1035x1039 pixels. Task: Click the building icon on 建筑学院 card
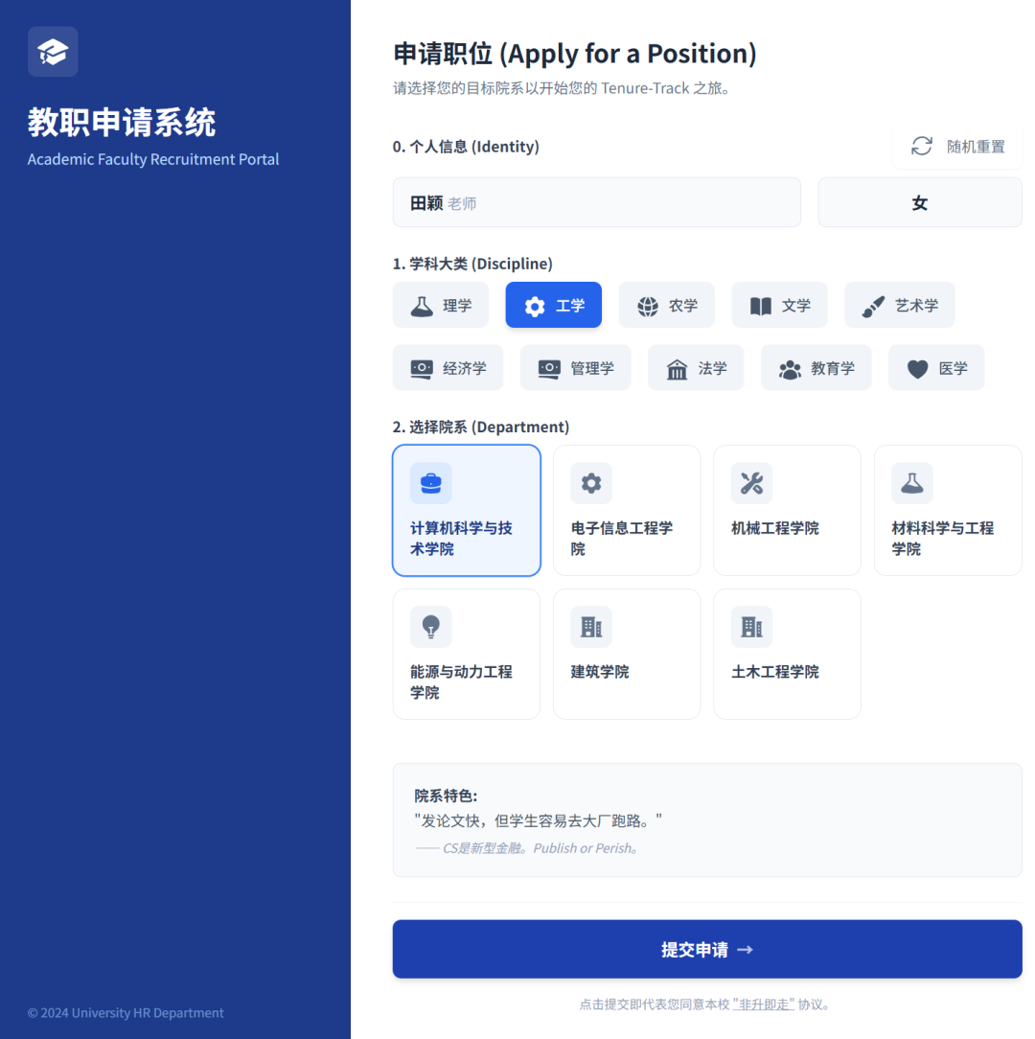click(591, 627)
